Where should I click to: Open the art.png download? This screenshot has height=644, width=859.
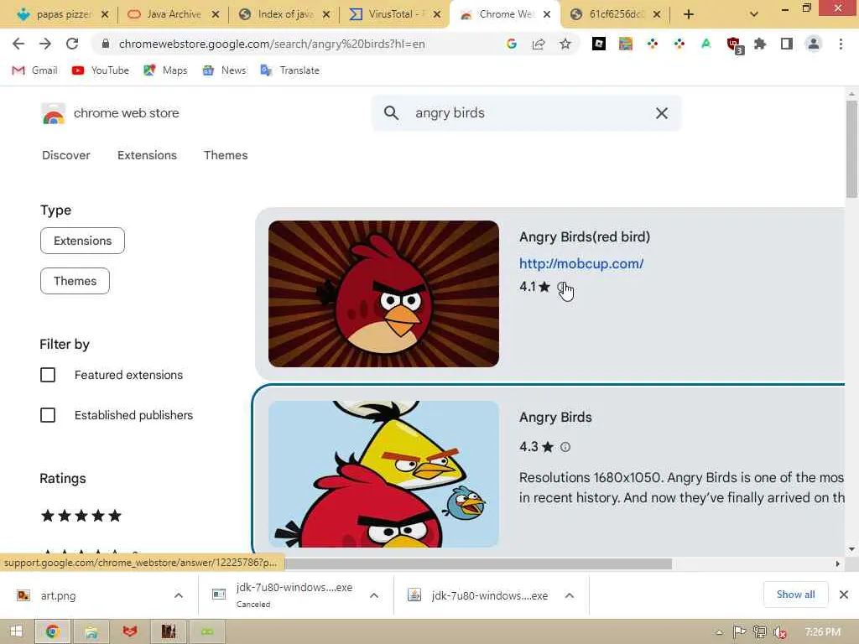pos(58,595)
